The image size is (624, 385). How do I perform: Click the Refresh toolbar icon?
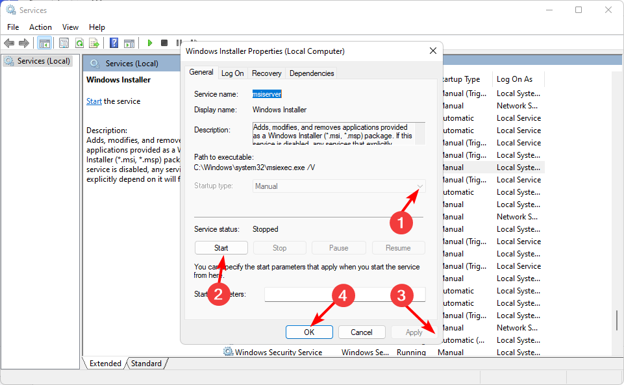tap(79, 43)
